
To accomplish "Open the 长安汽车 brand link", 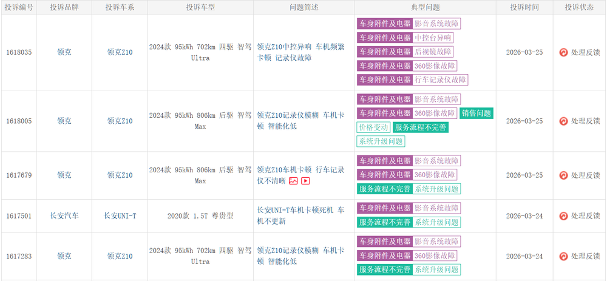I will (64, 215).
